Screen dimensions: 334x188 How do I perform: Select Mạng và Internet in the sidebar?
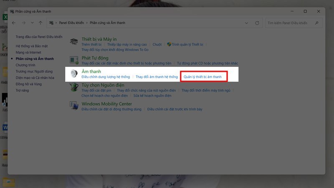tap(28, 52)
